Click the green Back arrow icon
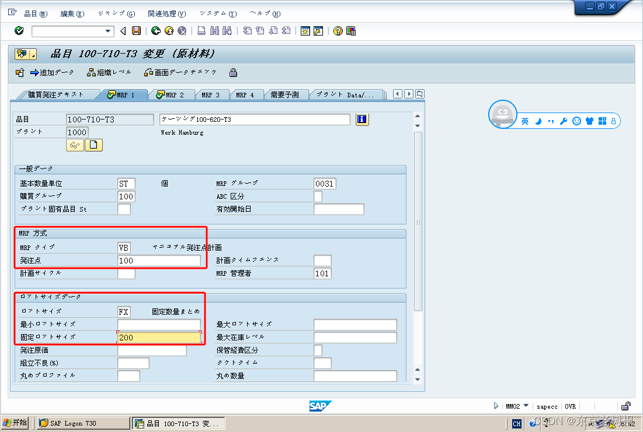This screenshot has width=643, height=432. click(154, 31)
